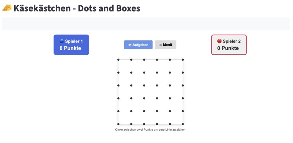Draw the left edge of the bottom-left box
This screenshot has height=143, width=293.
click(x=118, y=117)
